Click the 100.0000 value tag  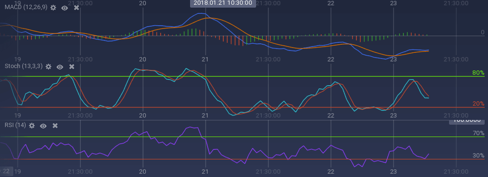[x=467, y=121]
